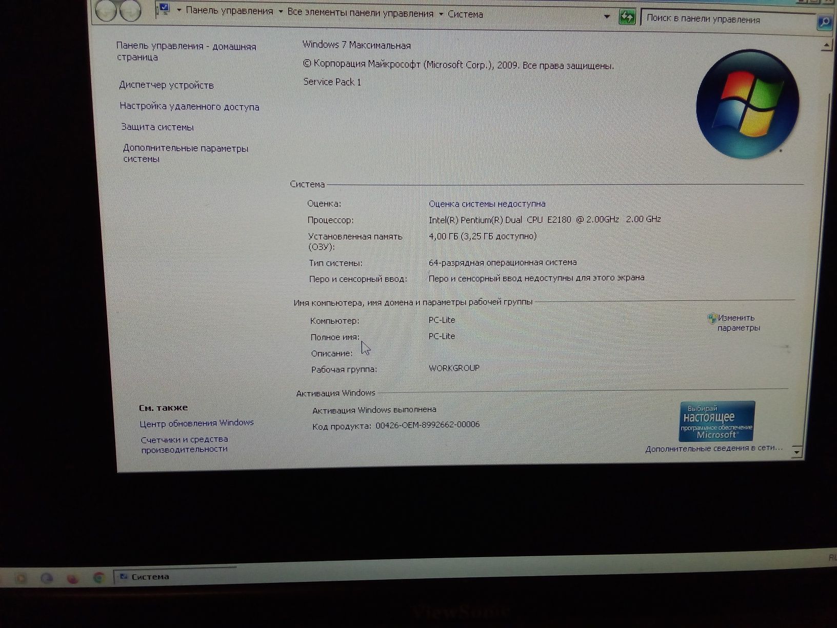The width and height of the screenshot is (837, 628).
Task: Click the blue round icon left of Firefox
Action: [47, 579]
